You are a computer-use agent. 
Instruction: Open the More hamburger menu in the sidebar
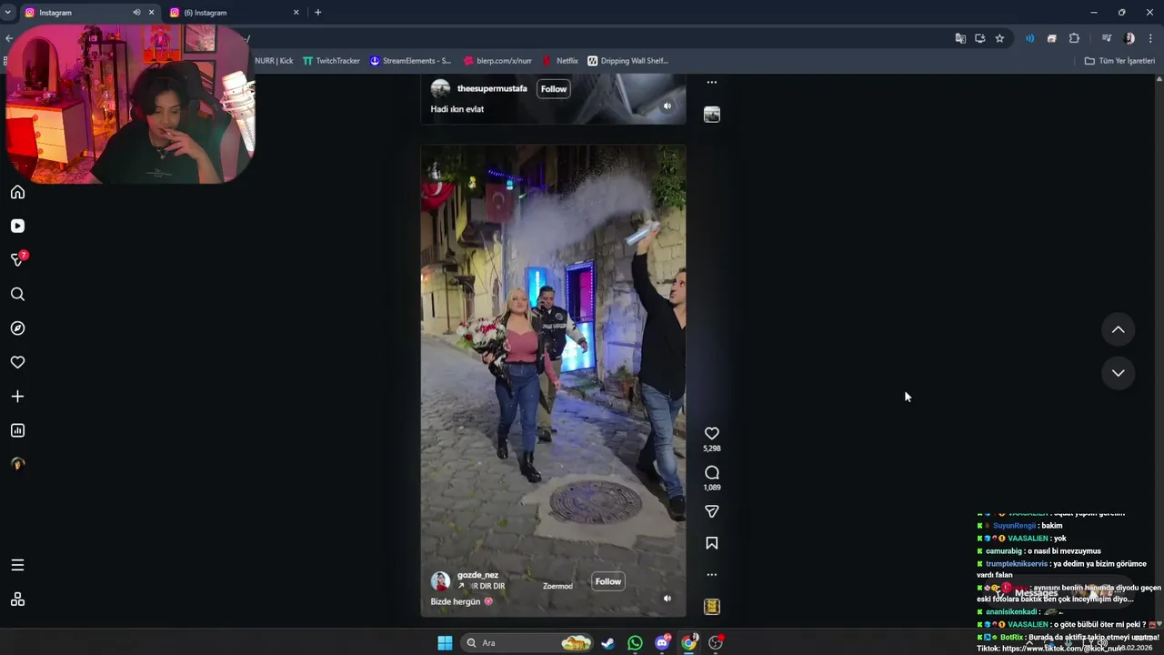click(17, 565)
